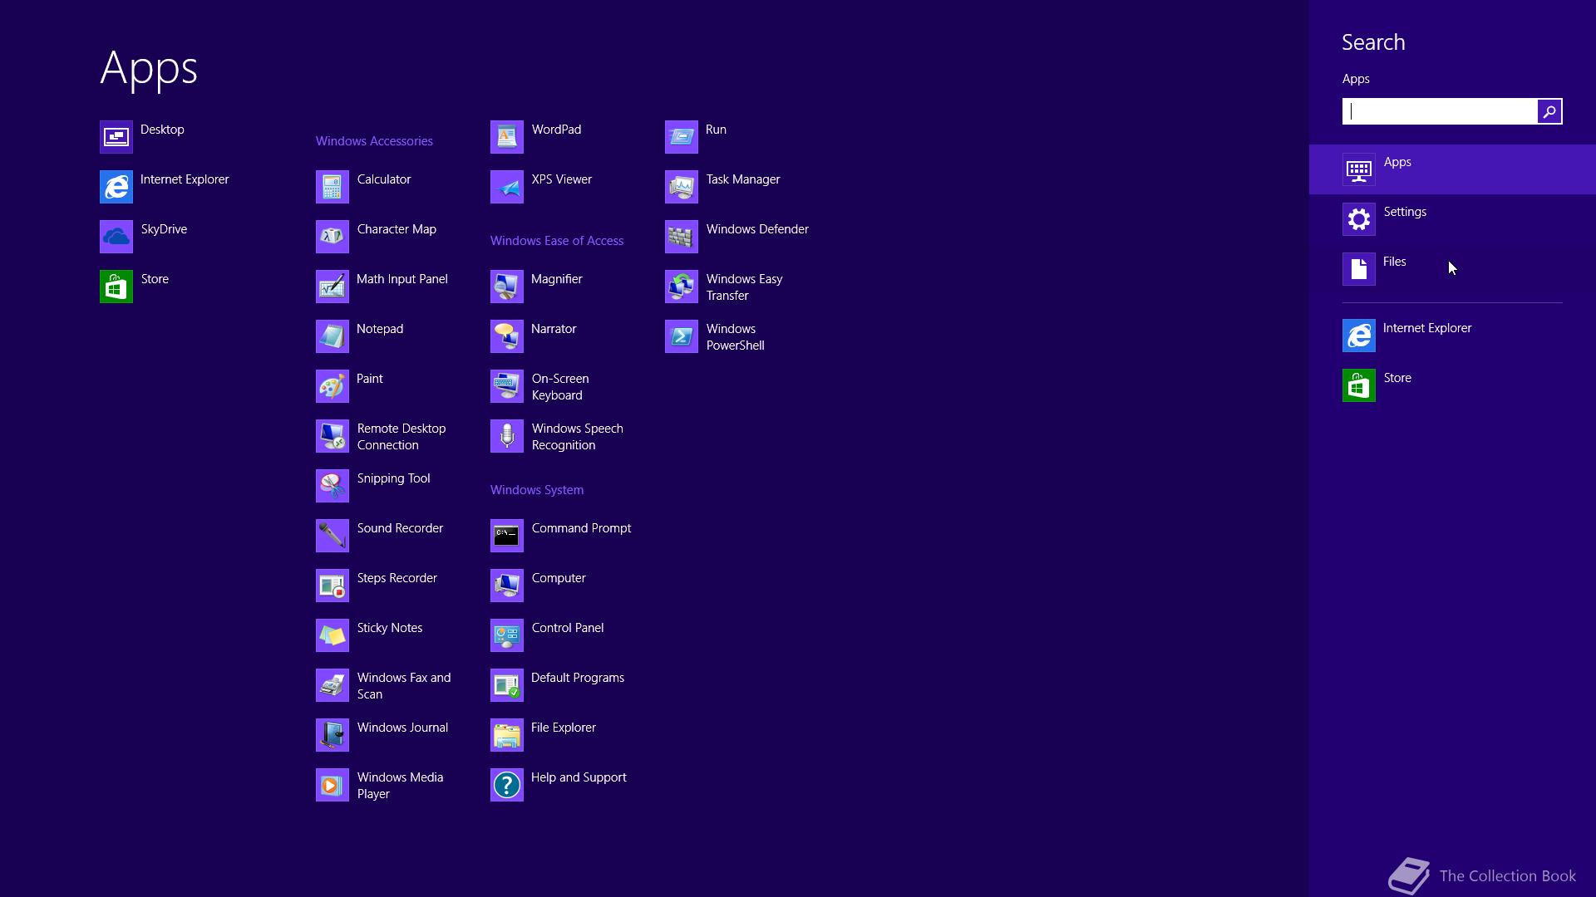Launch the Notepad icon
Viewport: 1596px width, 897px height.
pyautogui.click(x=332, y=336)
